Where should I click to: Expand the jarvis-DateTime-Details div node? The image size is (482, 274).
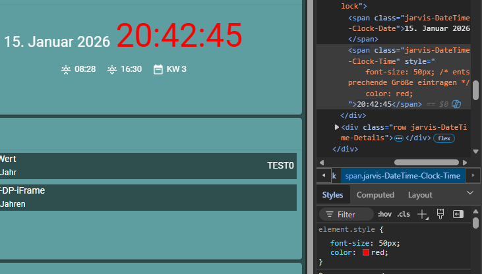[x=336, y=127]
